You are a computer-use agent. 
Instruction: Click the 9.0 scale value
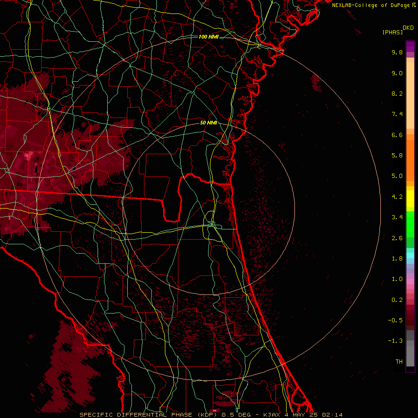click(x=397, y=73)
